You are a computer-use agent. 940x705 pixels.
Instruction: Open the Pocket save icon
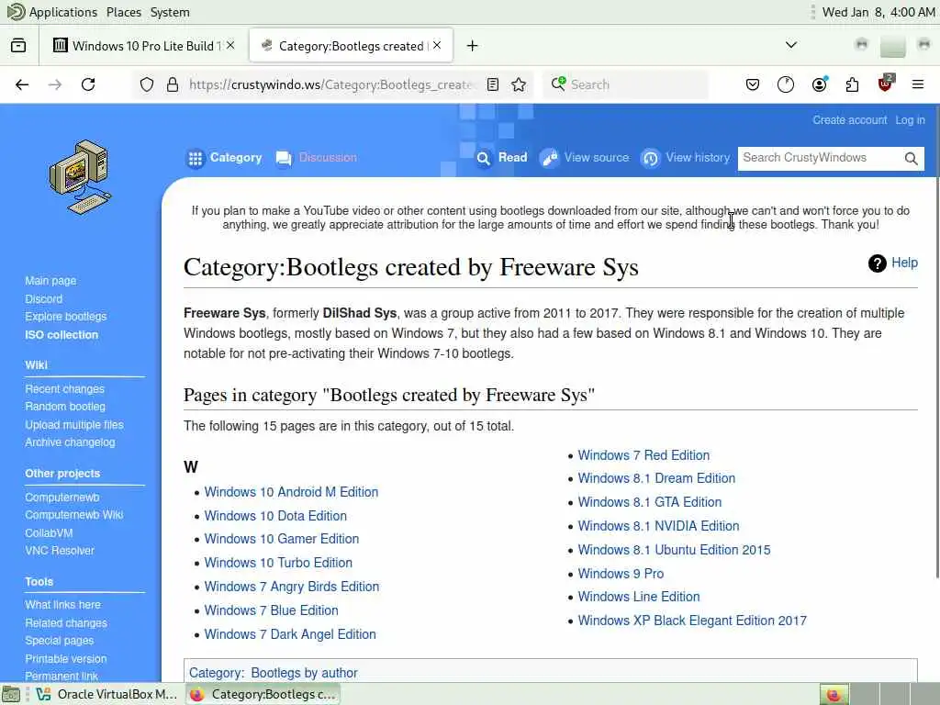(753, 84)
